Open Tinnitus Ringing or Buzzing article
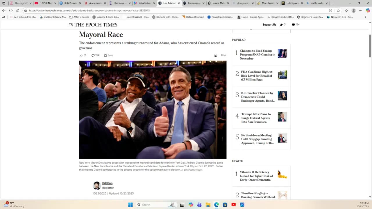Image resolution: width=372 pixels, height=209 pixels. [258, 195]
